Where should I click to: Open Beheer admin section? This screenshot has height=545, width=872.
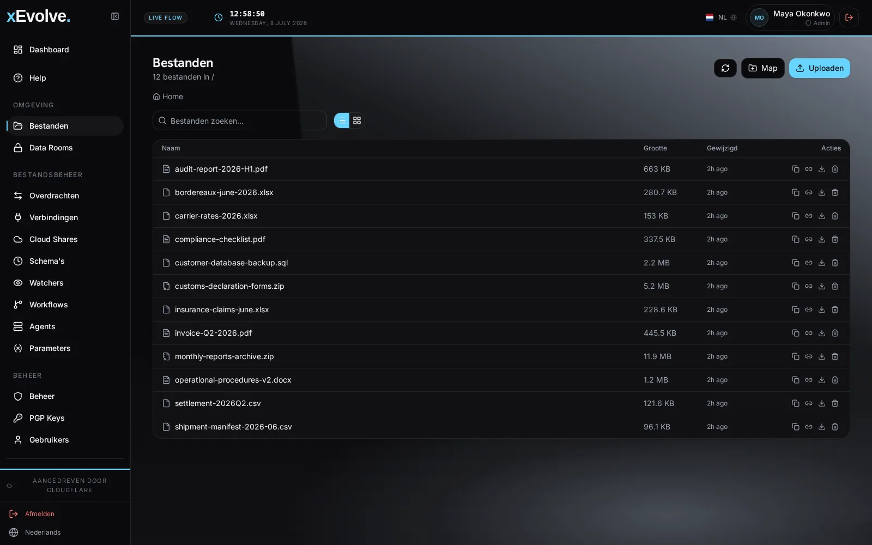[x=65, y=396]
